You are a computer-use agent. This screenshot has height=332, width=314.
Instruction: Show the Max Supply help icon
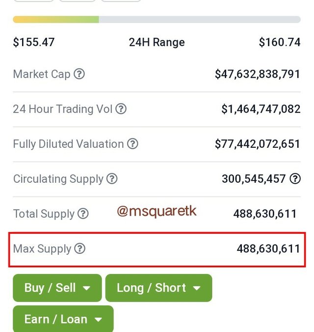click(x=80, y=249)
